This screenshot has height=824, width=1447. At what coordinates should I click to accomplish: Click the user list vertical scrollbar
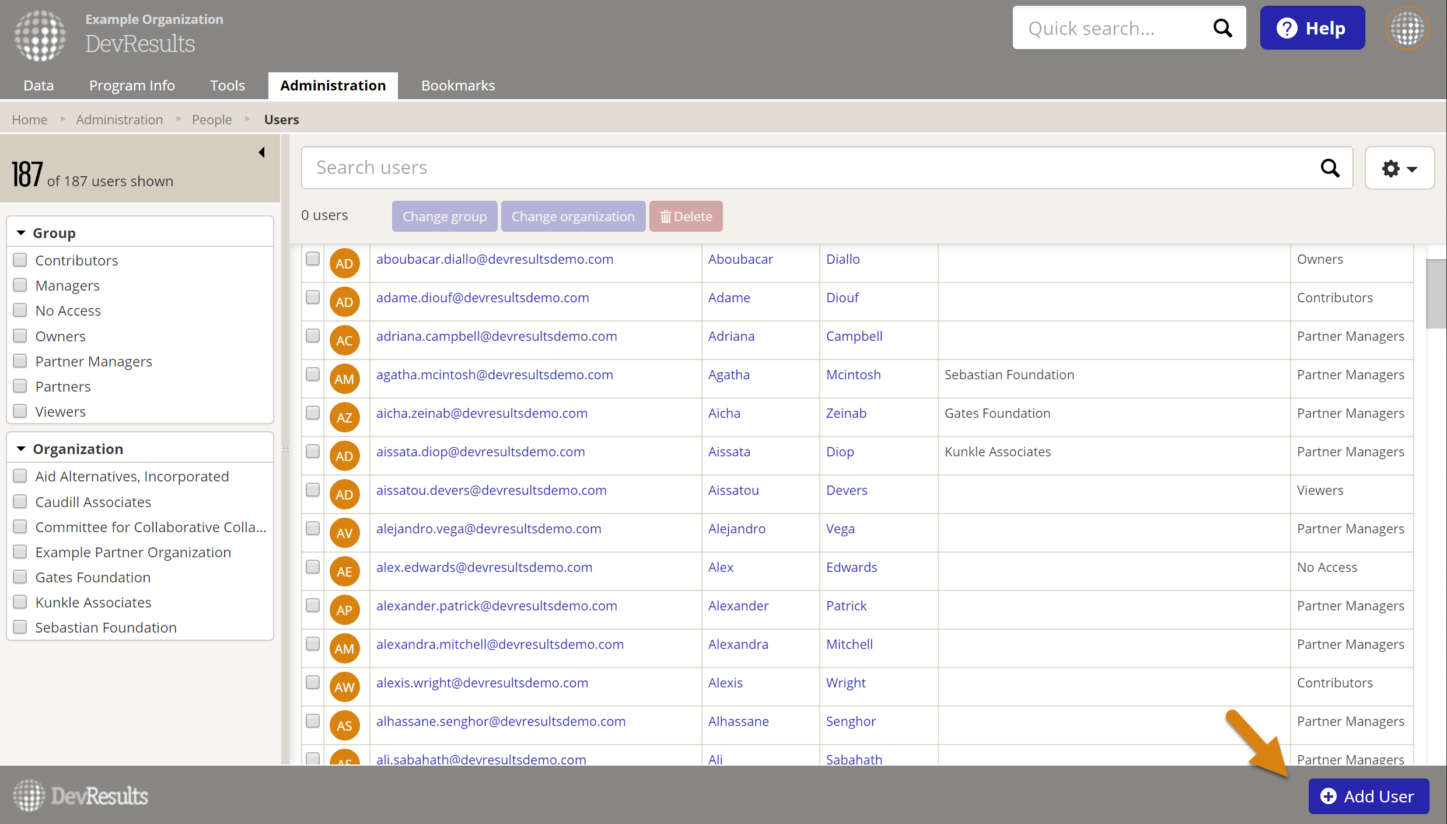tap(1435, 294)
